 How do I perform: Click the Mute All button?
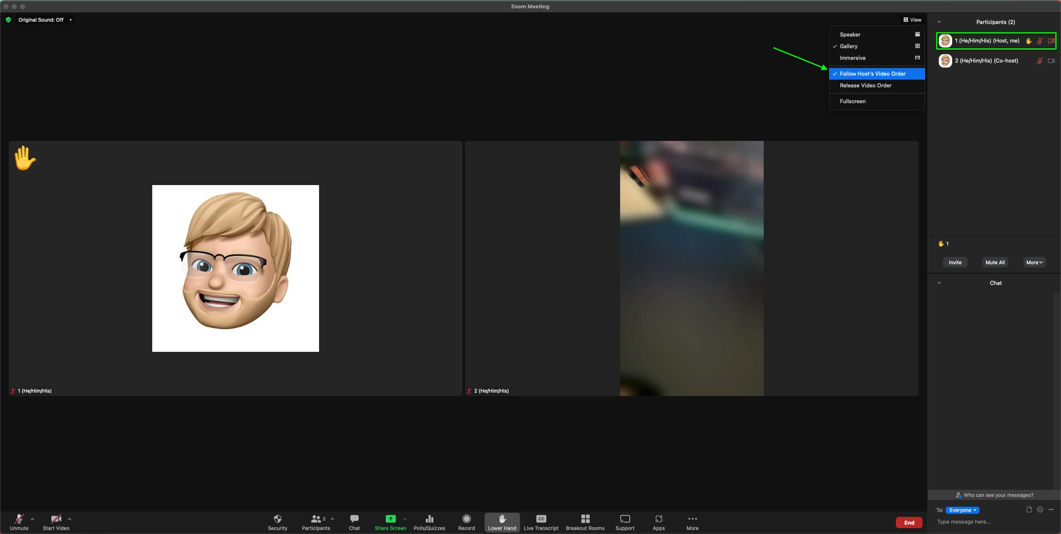995,262
